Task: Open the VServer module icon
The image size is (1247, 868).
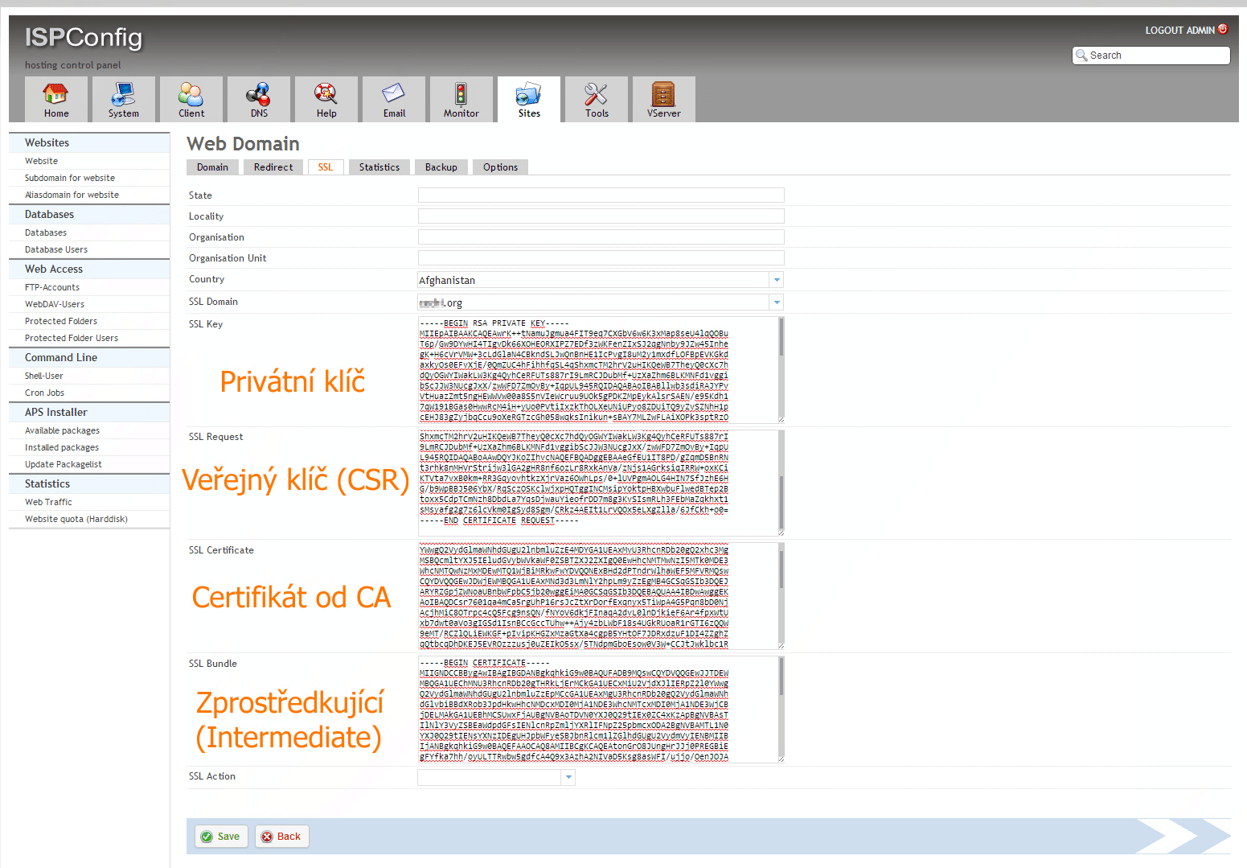Action: [x=663, y=95]
